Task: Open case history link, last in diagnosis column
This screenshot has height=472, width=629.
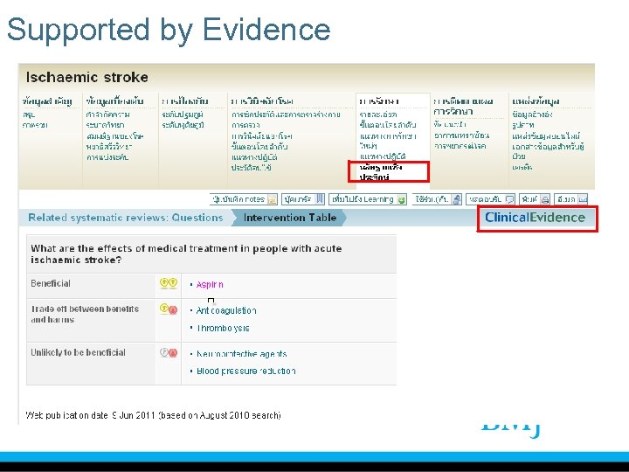Action: click(x=252, y=168)
